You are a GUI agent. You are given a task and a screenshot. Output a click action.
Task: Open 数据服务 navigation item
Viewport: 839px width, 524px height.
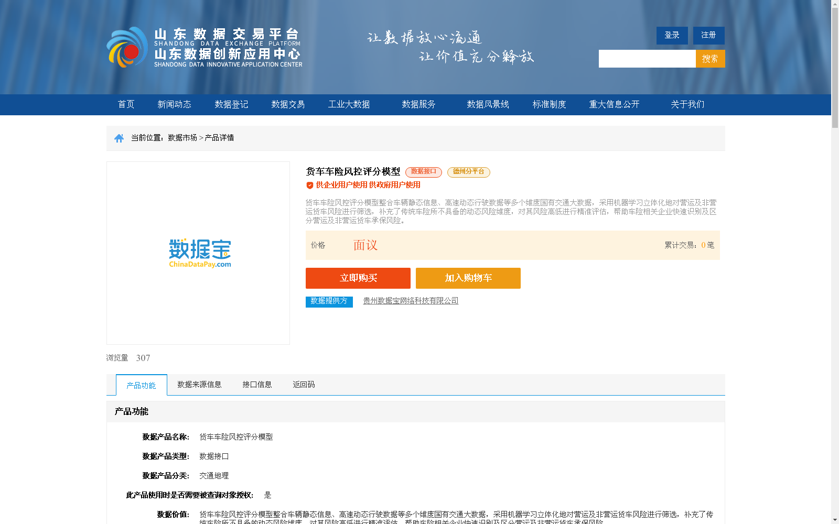[419, 104]
